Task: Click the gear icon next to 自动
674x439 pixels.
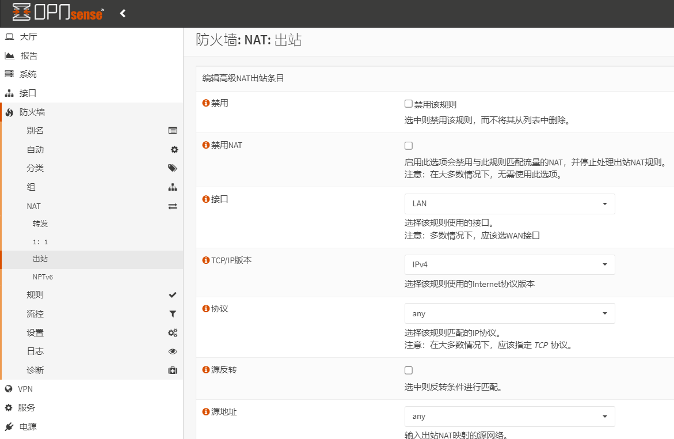Action: click(x=174, y=150)
